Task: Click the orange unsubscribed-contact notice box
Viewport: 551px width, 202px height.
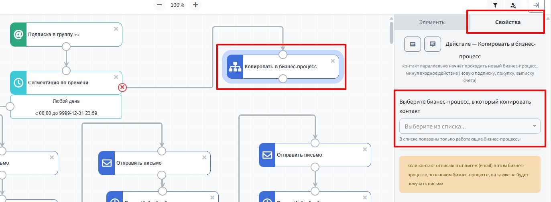Action: [x=470, y=174]
